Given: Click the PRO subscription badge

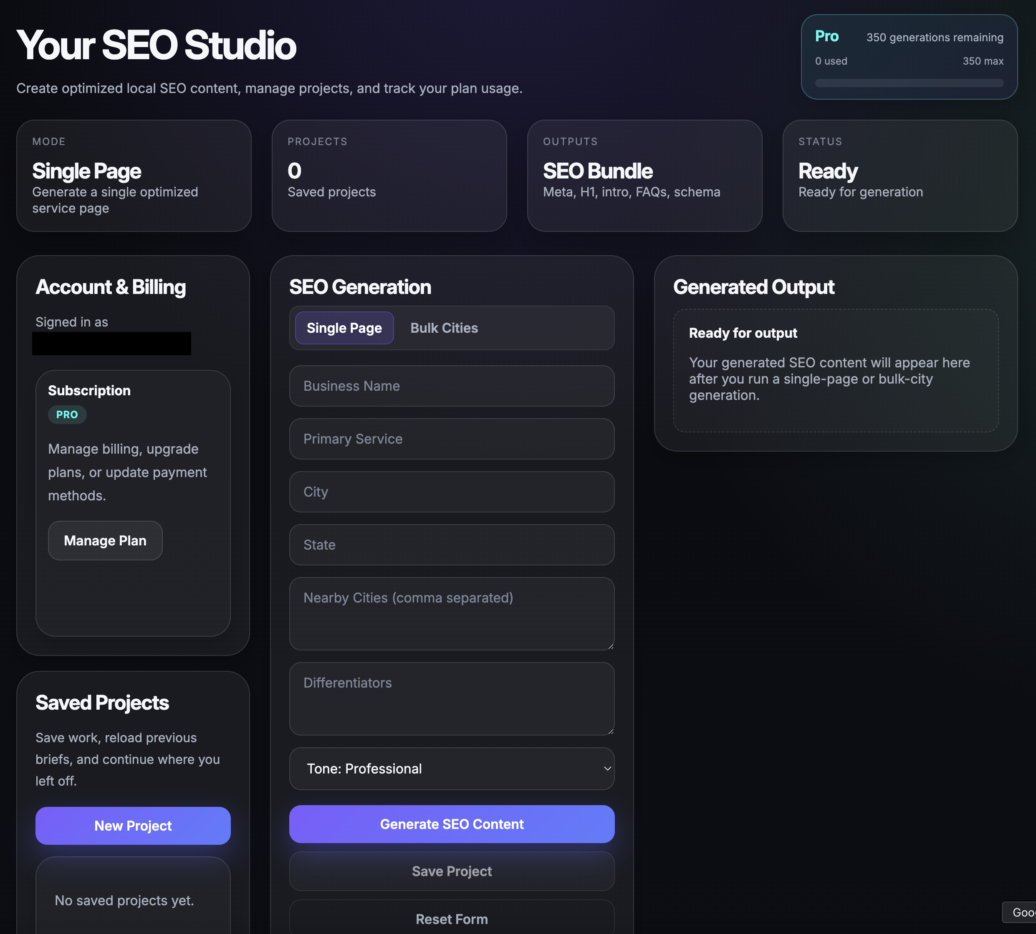Looking at the screenshot, I should (67, 414).
